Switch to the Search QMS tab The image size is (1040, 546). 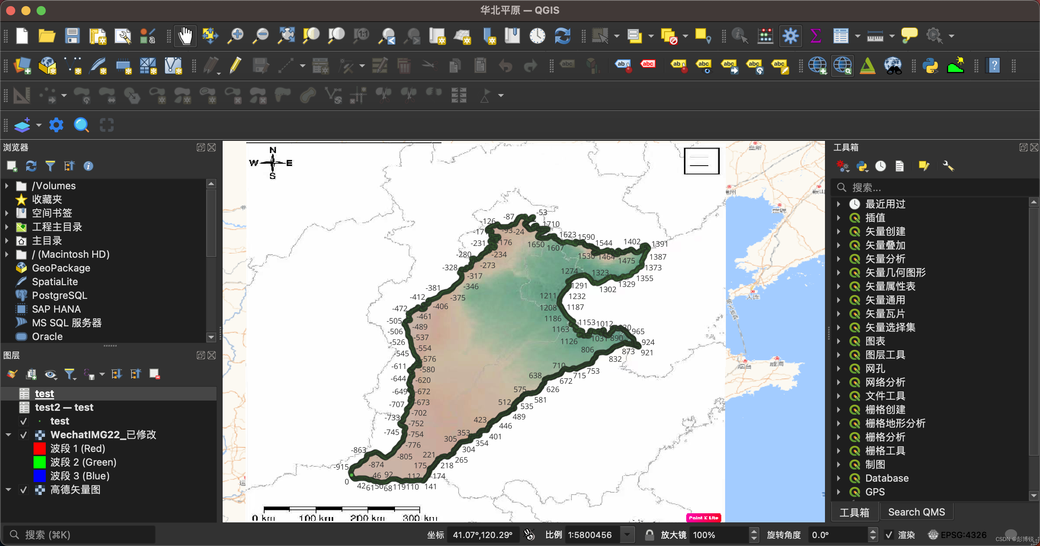click(916, 512)
